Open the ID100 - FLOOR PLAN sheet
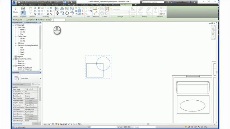The image size is (230, 129). coord(25,68)
